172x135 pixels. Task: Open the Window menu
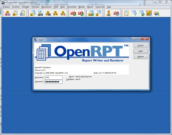pyautogui.click(x=81, y=7)
